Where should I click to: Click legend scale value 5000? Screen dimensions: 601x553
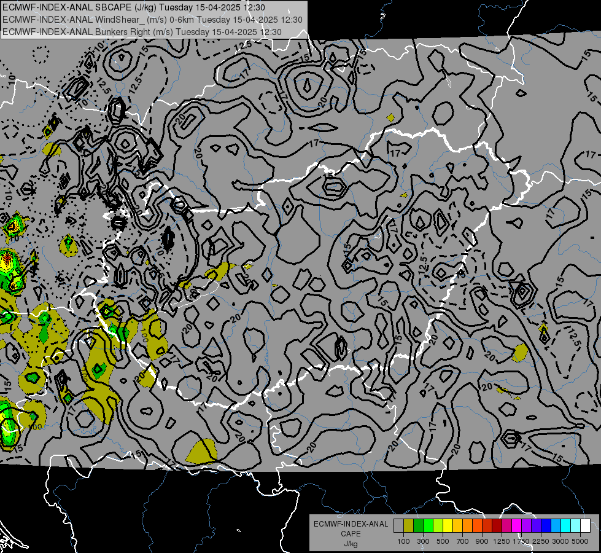pos(580,541)
